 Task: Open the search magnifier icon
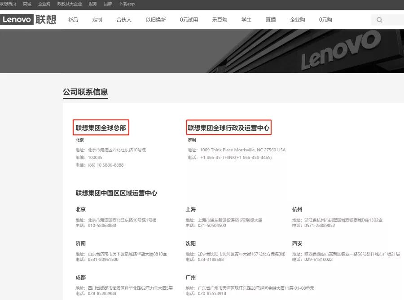380,20
